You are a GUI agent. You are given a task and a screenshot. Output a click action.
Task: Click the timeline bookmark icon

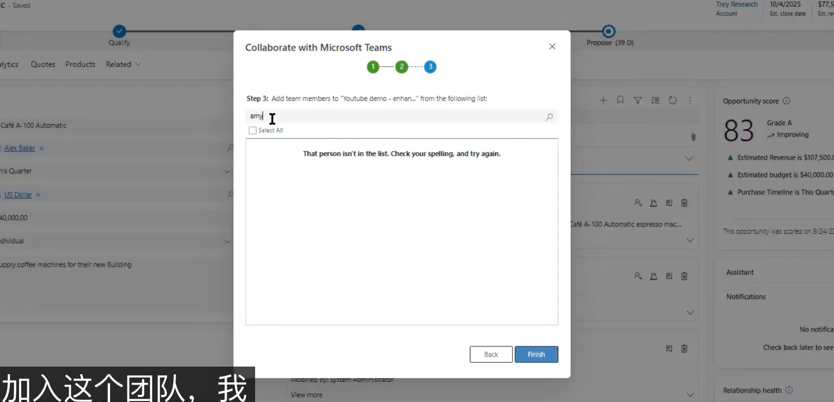point(620,100)
